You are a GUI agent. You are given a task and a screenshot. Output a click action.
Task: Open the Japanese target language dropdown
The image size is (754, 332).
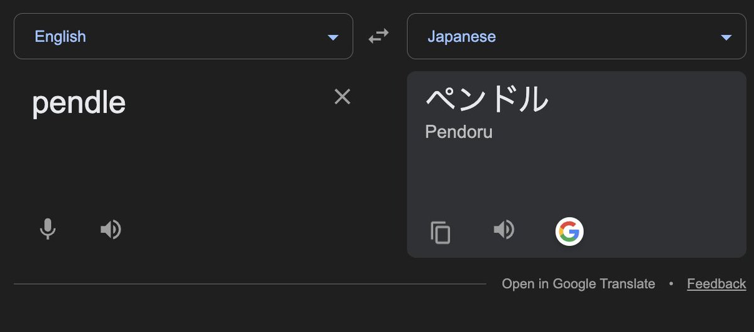[x=577, y=36]
